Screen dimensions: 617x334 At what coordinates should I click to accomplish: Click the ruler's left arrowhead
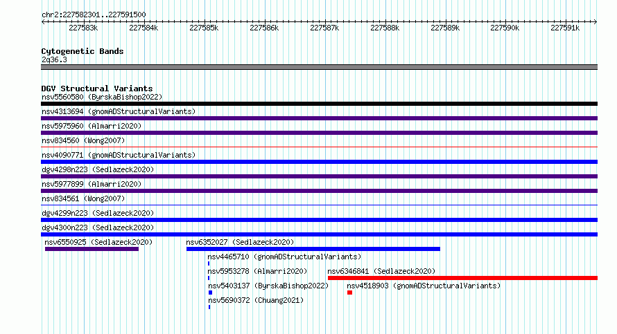pyautogui.click(x=43, y=21)
